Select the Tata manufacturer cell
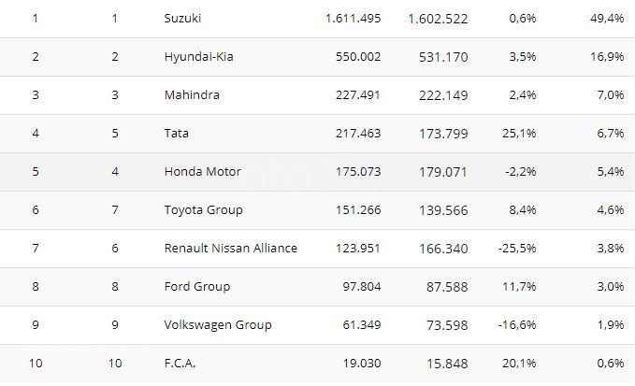The image size is (635, 386). [x=176, y=133]
